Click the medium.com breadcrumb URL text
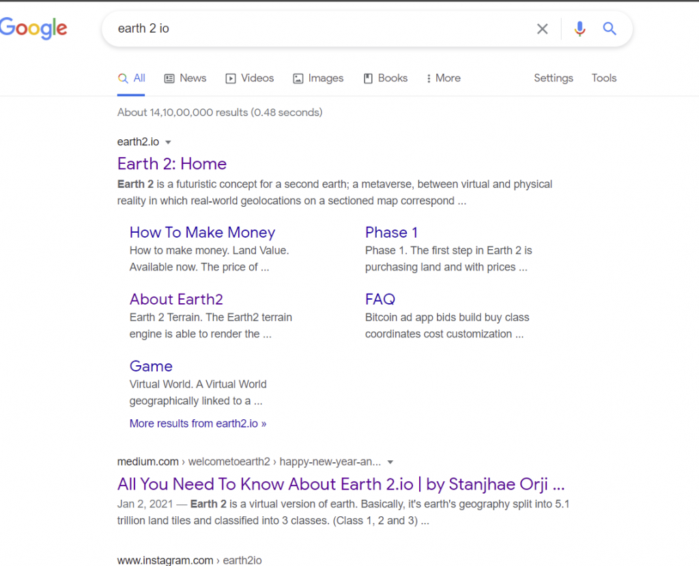The width and height of the screenshot is (699, 566). point(248,462)
